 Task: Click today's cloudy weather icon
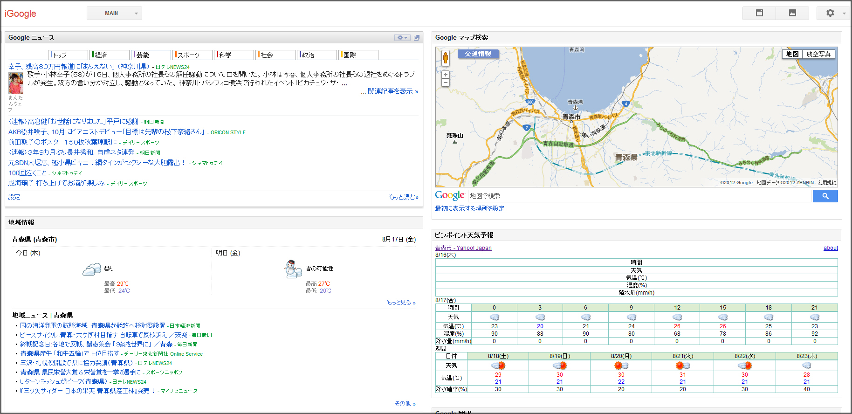click(x=92, y=269)
